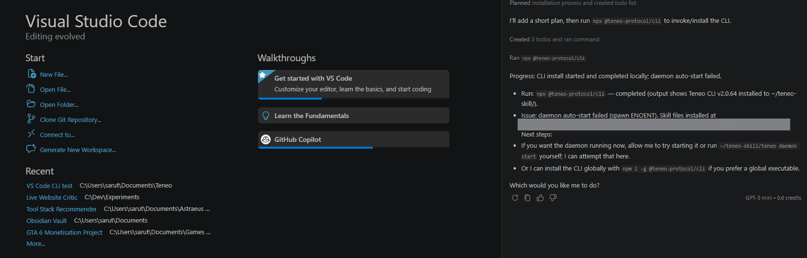This screenshot has height=258, width=807.
Task: Click the 'npm i -g @teneo-protocol/cli' code snippet
Action: pos(664,169)
